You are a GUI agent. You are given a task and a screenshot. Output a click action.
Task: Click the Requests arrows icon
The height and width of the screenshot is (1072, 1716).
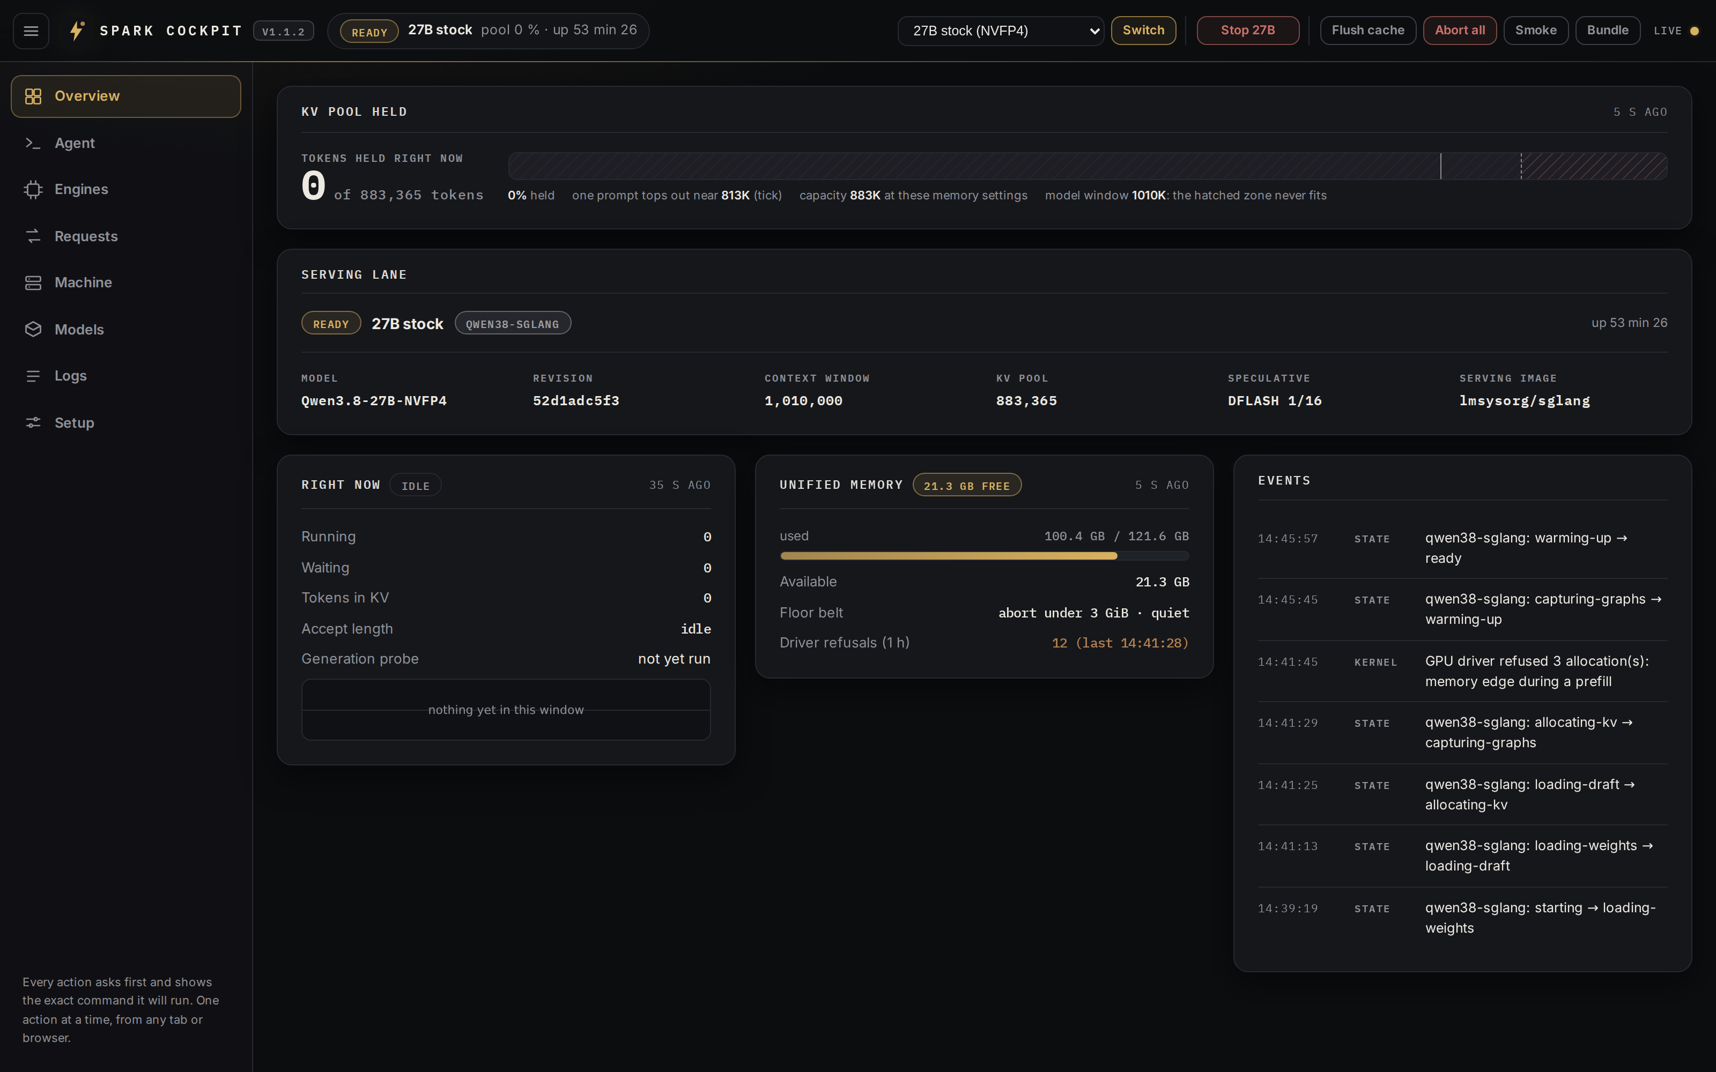click(33, 236)
